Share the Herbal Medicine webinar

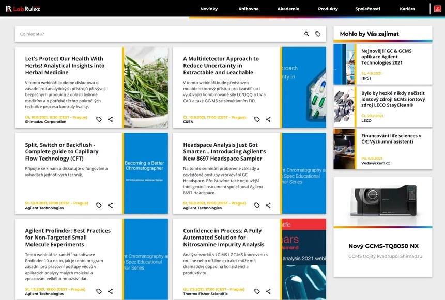pyautogui.click(x=110, y=119)
